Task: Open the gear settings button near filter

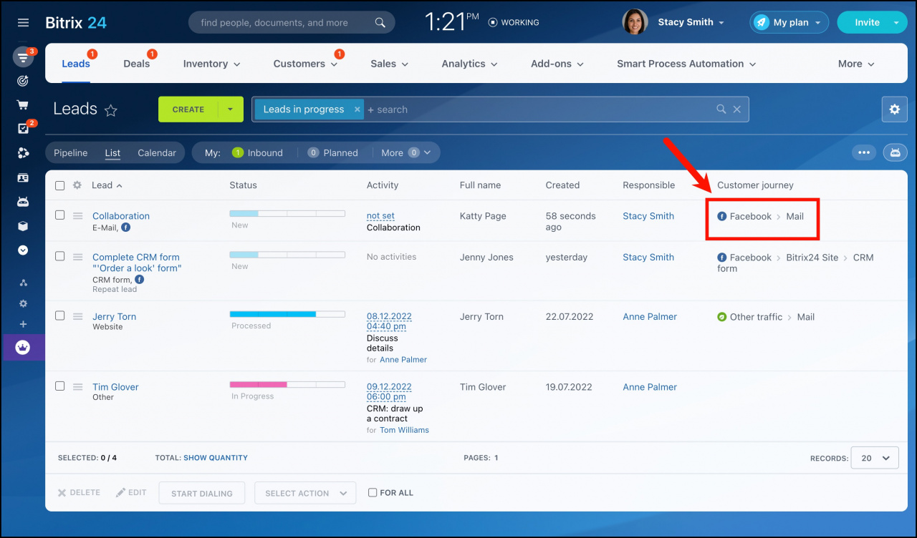Action: (894, 109)
